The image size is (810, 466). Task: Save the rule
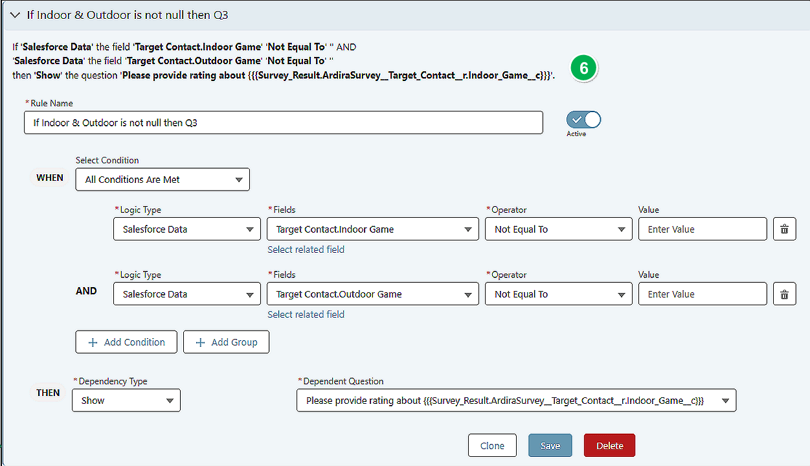tap(550, 445)
